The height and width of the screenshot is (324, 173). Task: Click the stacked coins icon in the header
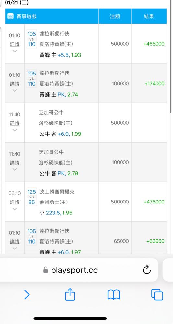[10, 16]
